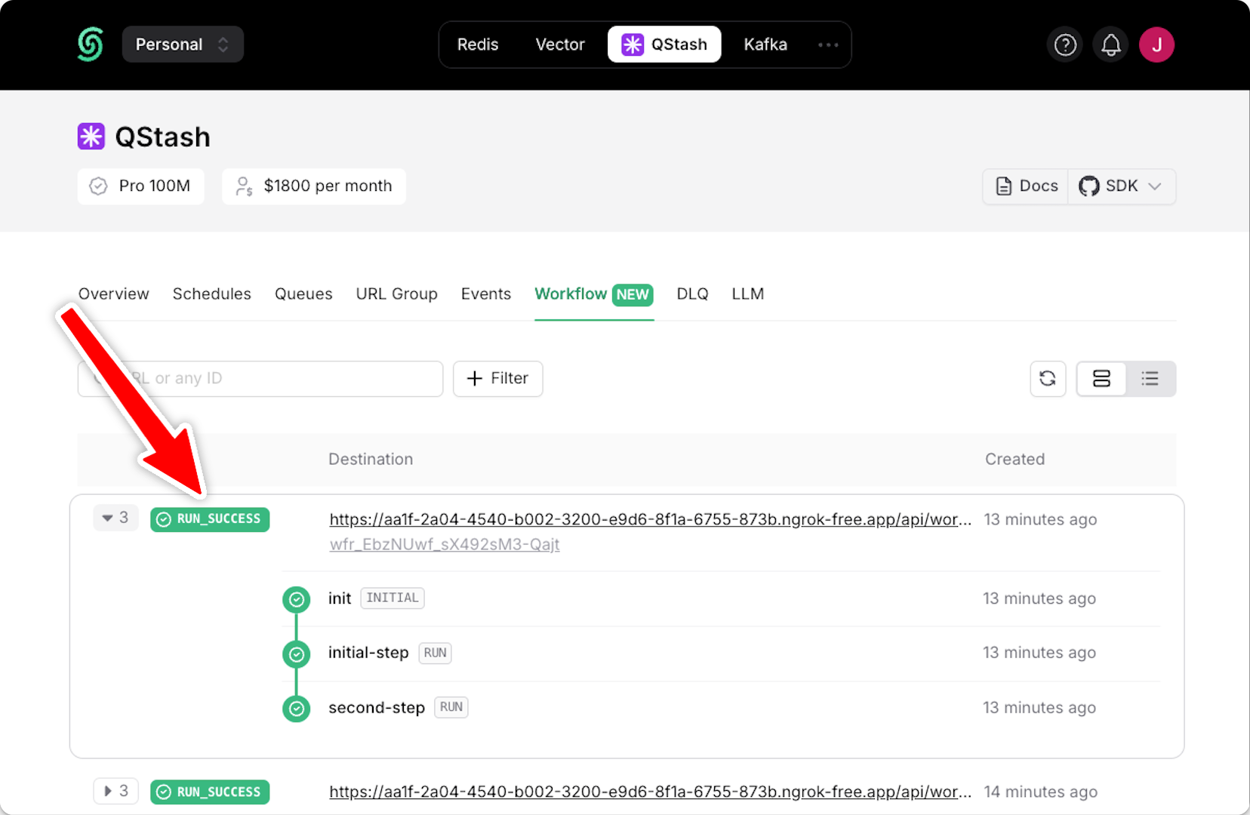
Task: Select the initial-step row
Action: pyautogui.click(x=721, y=654)
